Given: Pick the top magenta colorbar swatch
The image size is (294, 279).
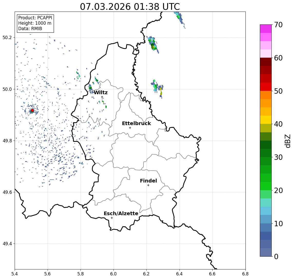Looking at the screenshot, I should tap(266, 29).
